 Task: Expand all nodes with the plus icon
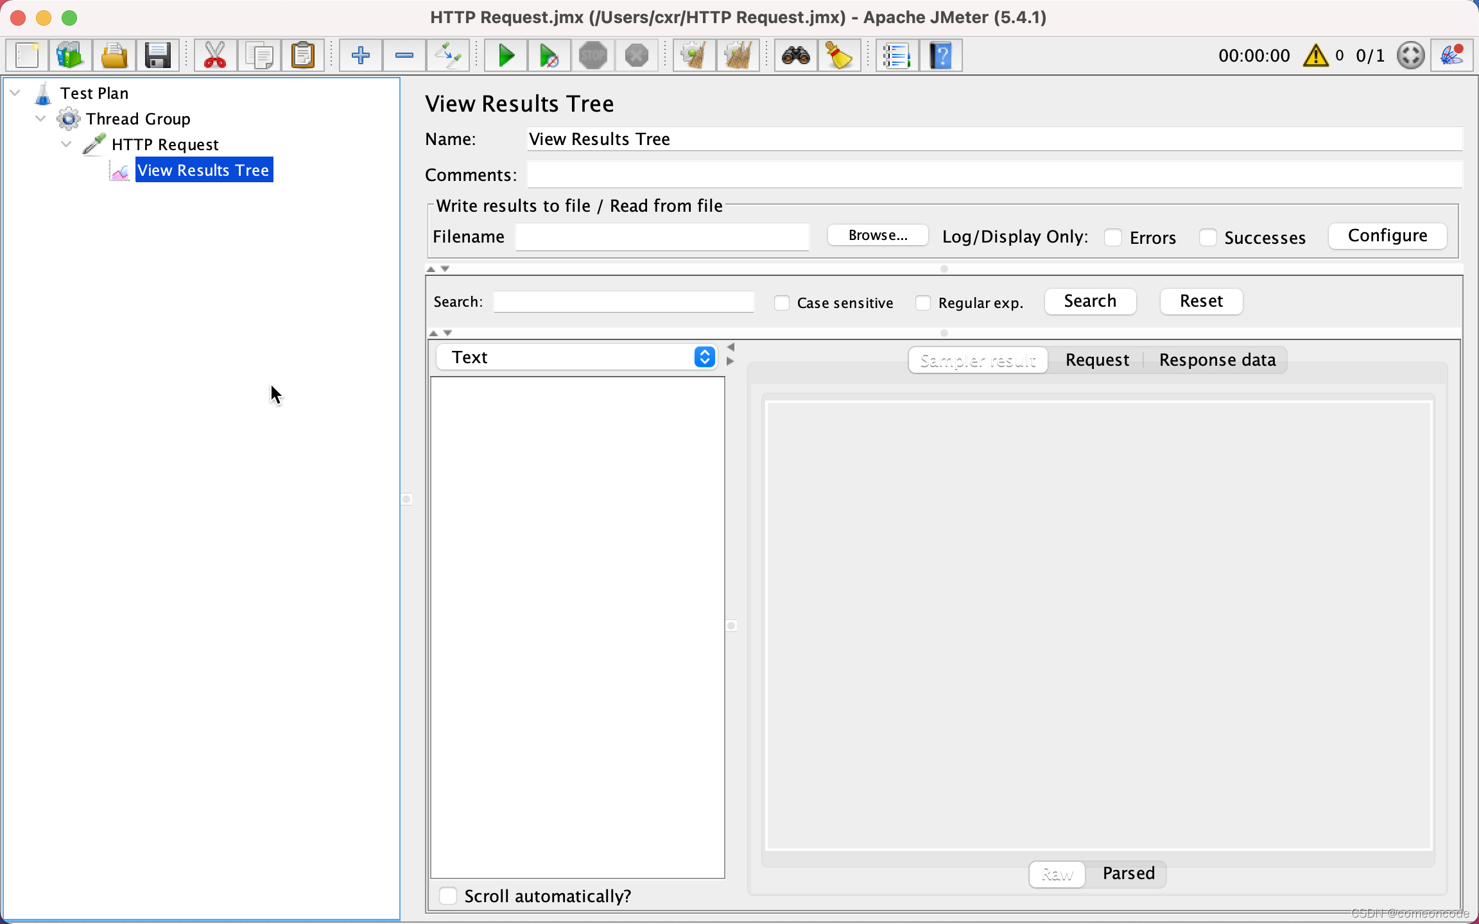pos(360,55)
